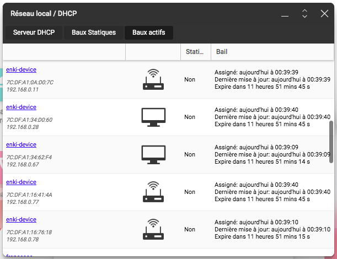Click IP address 192.168.0.28

point(23,127)
